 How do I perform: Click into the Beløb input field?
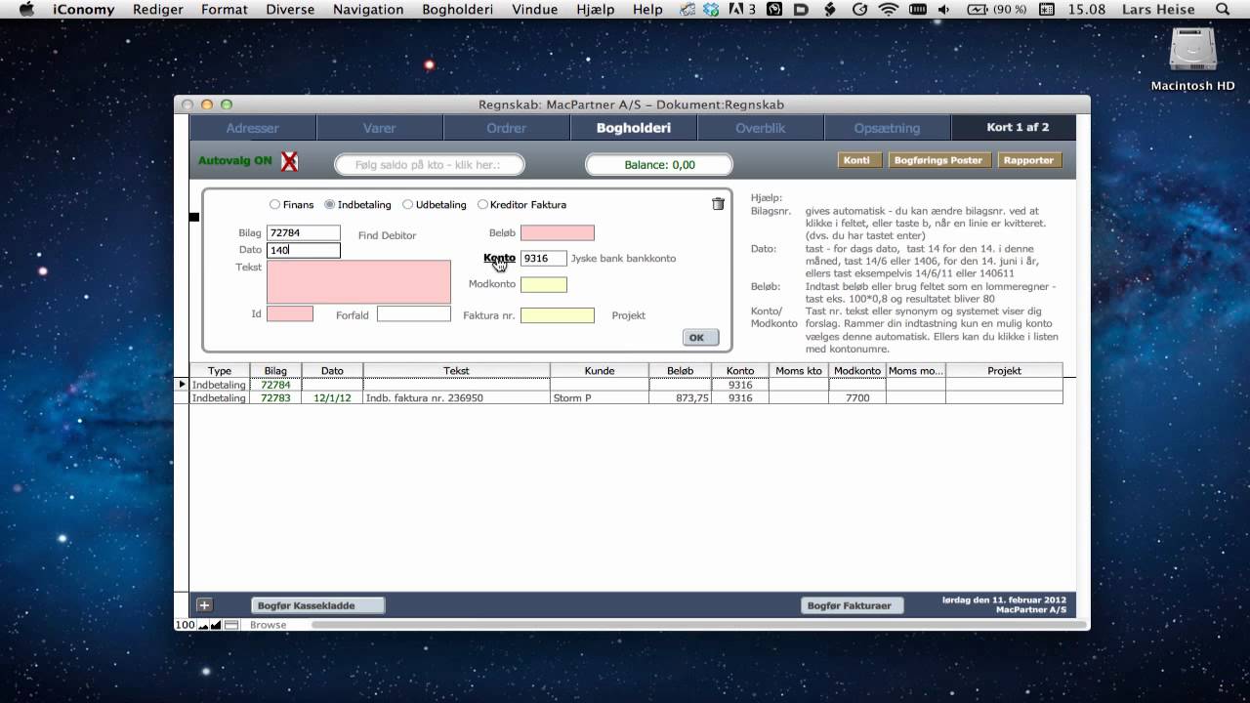click(x=557, y=232)
